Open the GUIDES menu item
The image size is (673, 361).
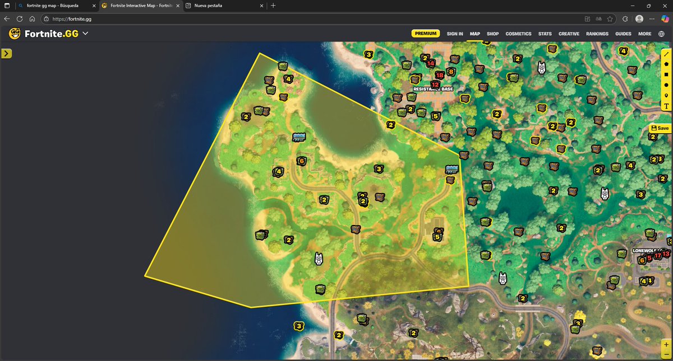(623, 34)
